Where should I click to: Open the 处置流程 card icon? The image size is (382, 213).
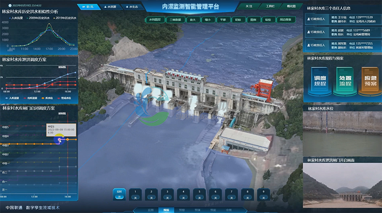pyautogui.click(x=345, y=80)
